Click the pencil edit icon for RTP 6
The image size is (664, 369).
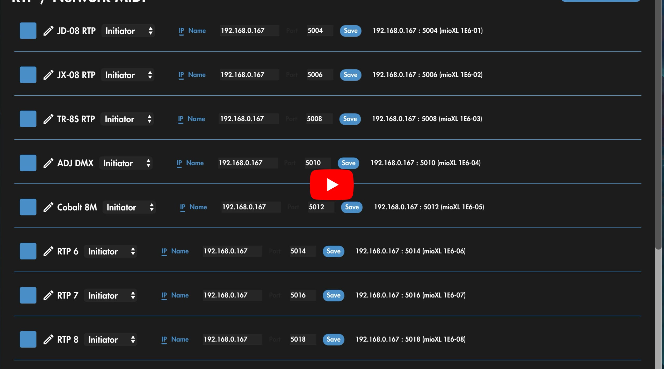point(48,251)
